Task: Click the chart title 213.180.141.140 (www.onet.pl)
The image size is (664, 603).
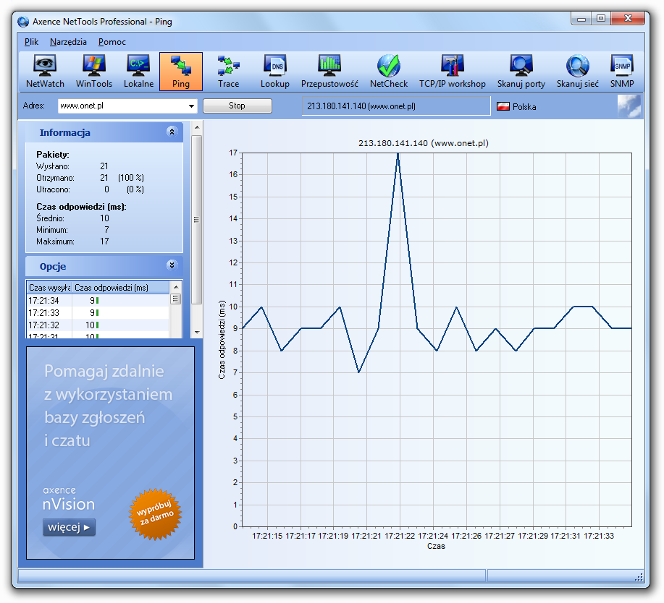Action: coord(424,143)
